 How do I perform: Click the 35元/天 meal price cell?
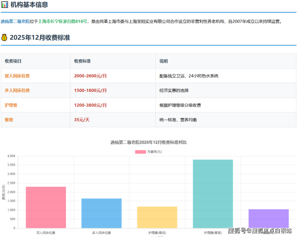[x=82, y=120]
